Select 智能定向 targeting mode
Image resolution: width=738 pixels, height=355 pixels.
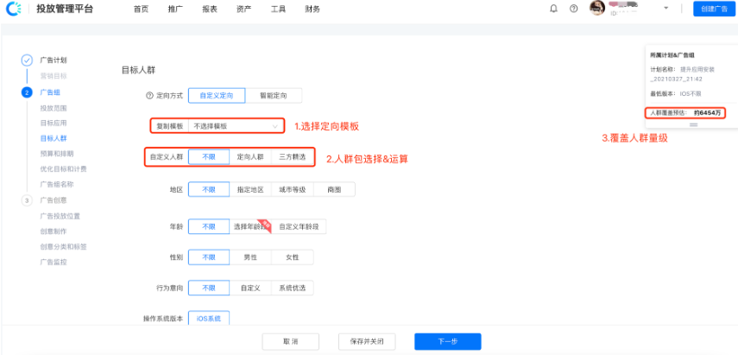274,96
